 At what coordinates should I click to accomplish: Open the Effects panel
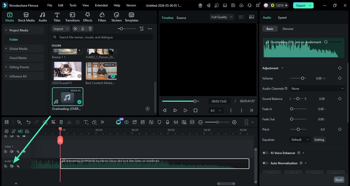(x=87, y=17)
